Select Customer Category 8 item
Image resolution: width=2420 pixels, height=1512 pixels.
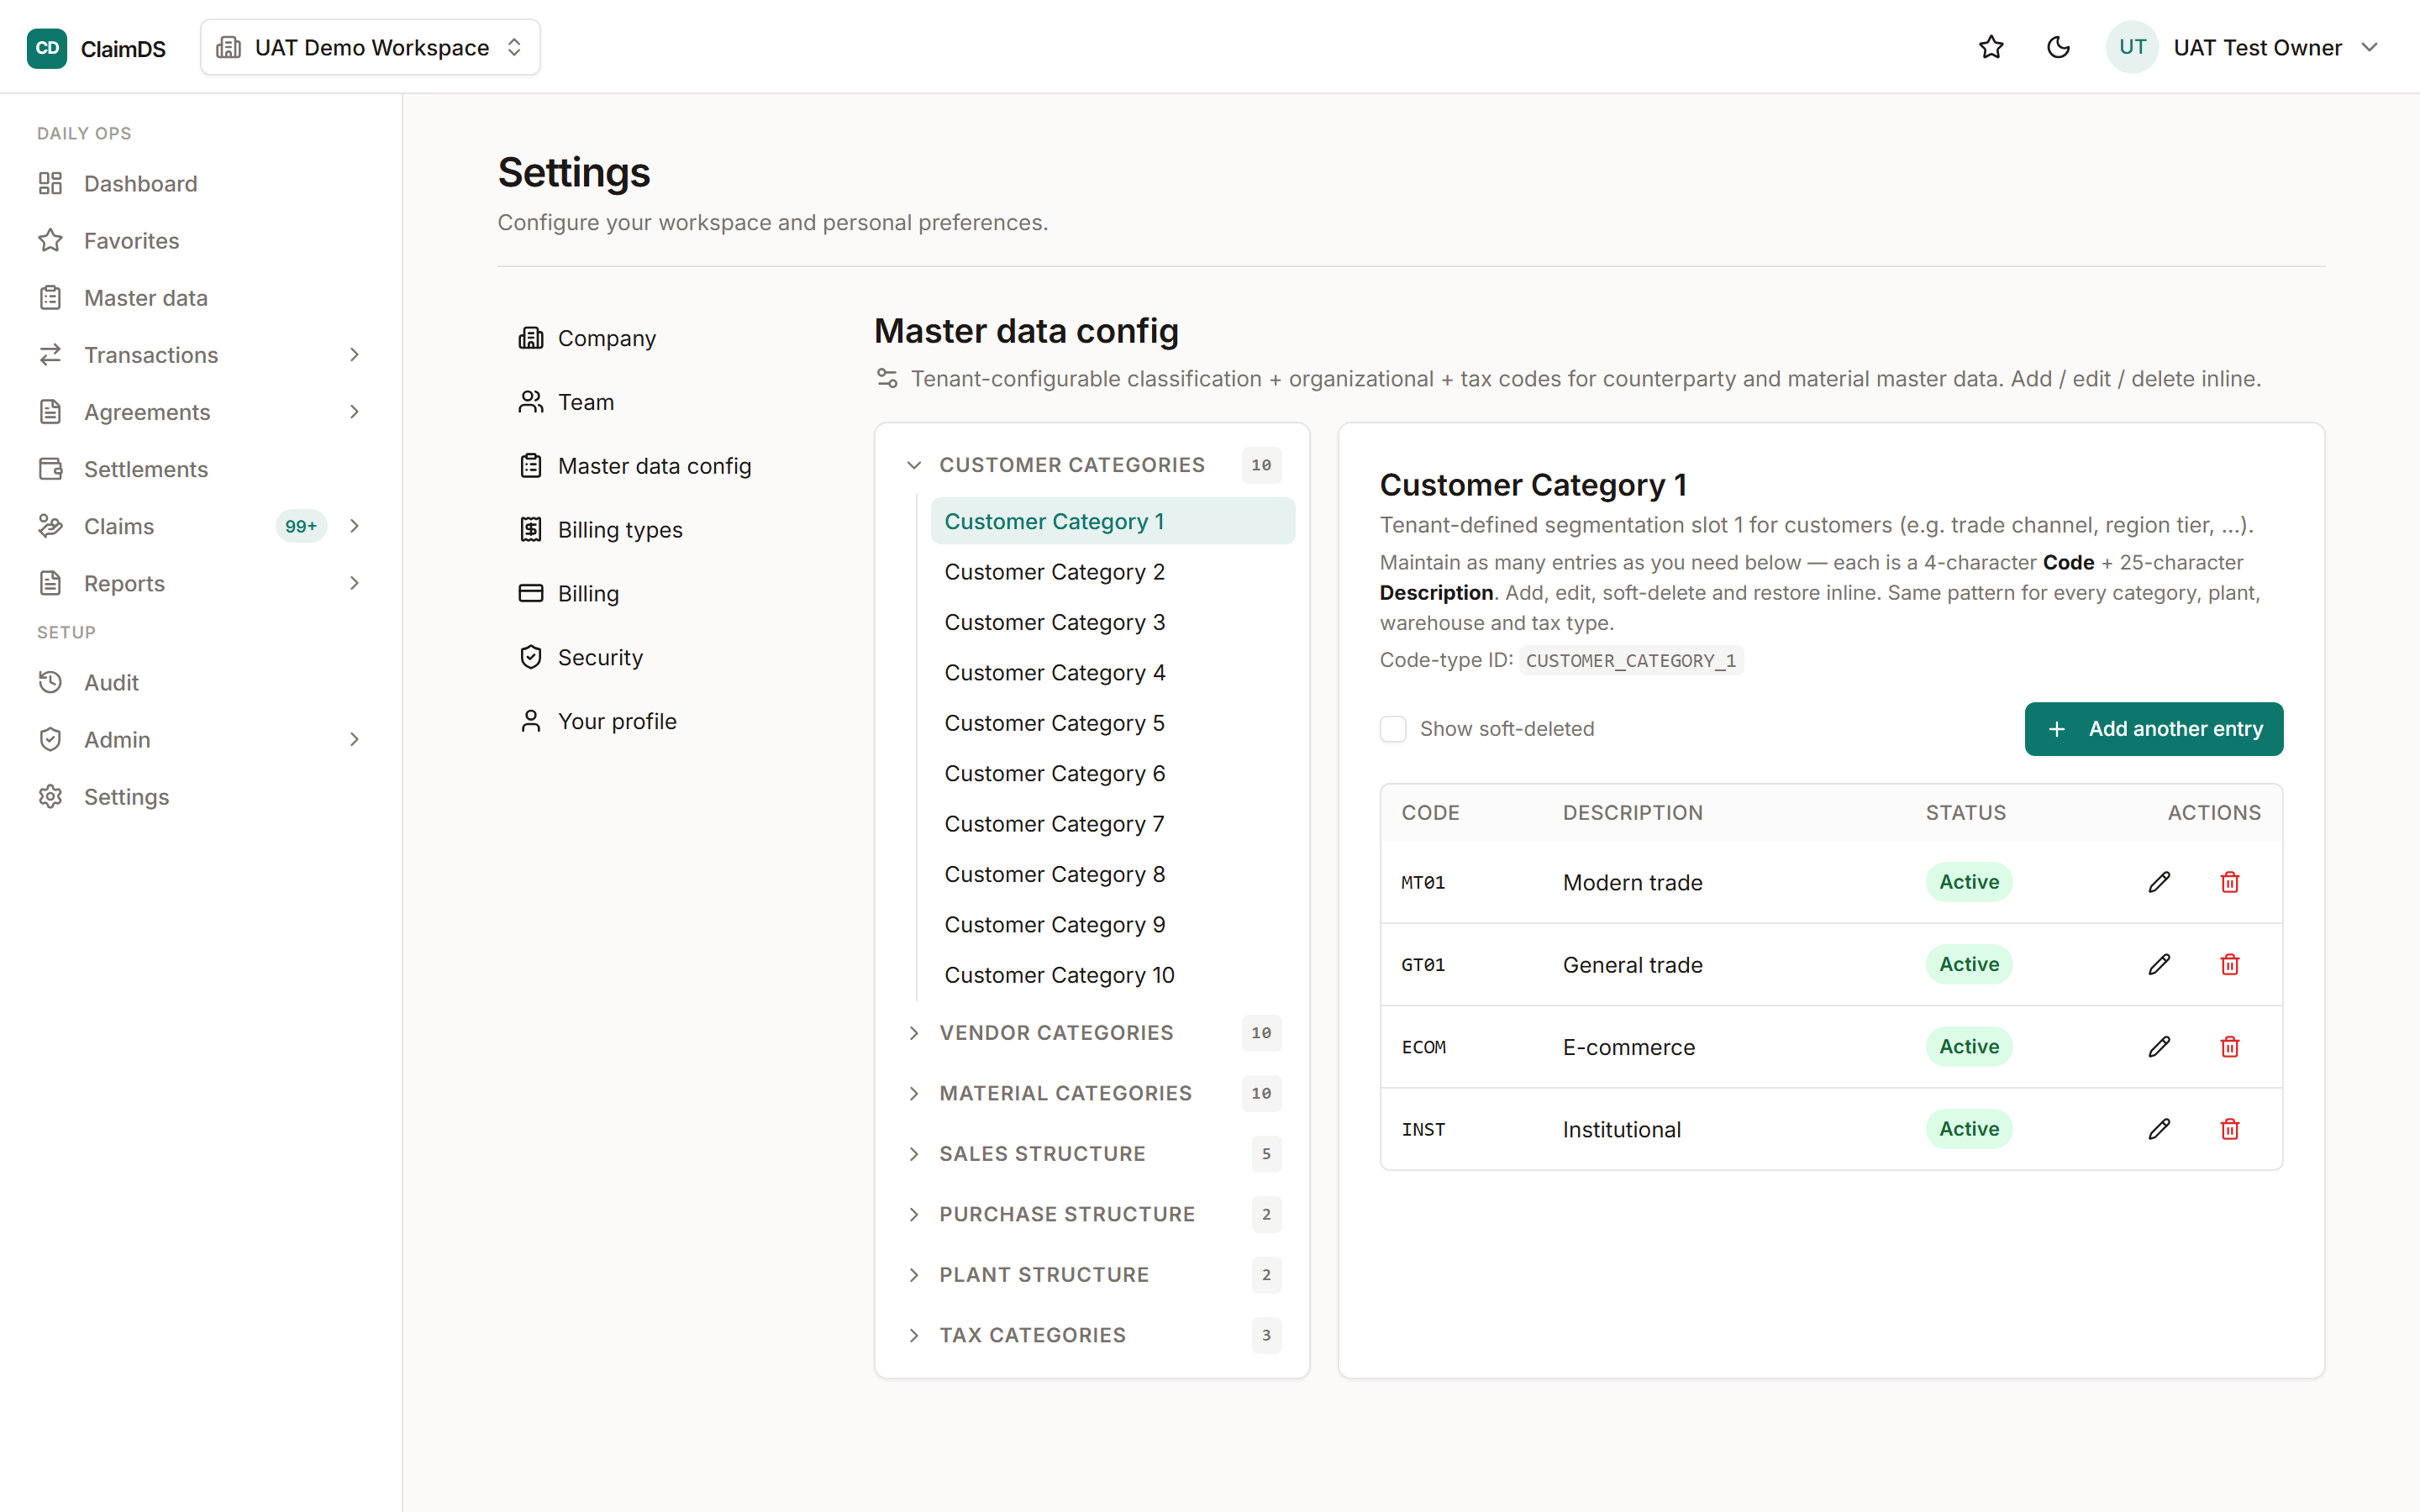[1112, 875]
